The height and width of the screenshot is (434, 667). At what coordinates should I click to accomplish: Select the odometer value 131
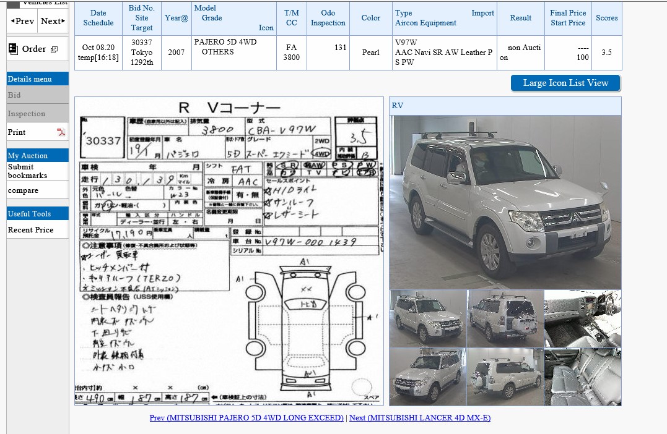coord(328,53)
